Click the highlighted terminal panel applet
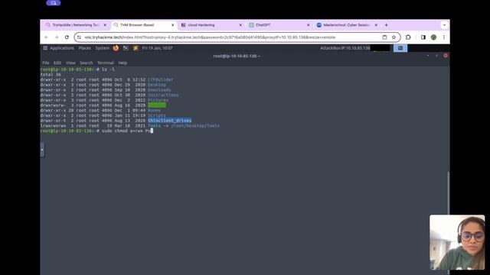 400,48
